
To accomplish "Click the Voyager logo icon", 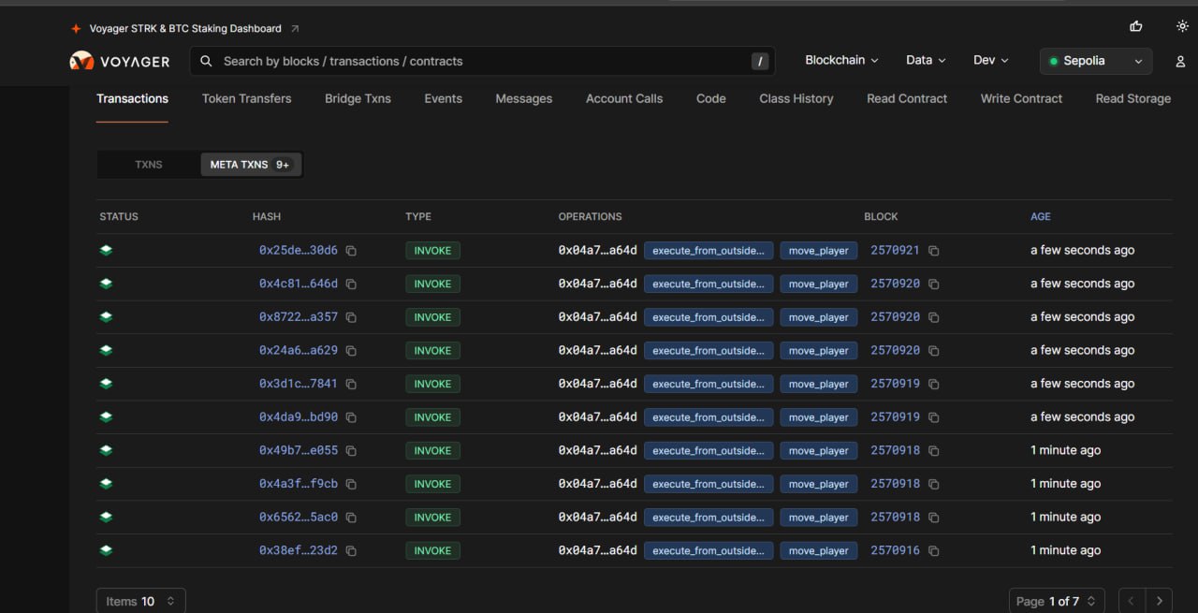I will coord(81,62).
